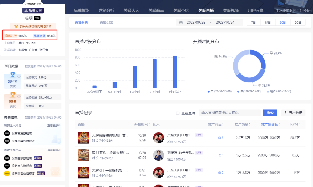
Task: Click 旗舰 badge next to 极萌美妆旗舰店
Action: coord(38,158)
